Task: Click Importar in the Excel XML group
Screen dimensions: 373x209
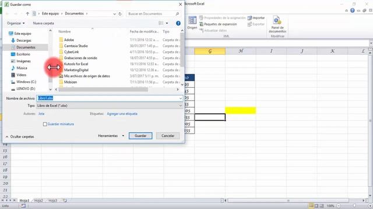Action: (256, 18)
